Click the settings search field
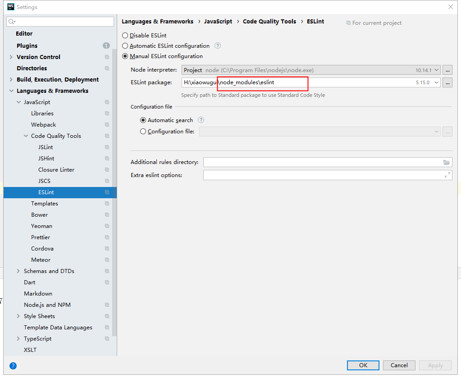The image size is (461, 378). click(x=60, y=22)
